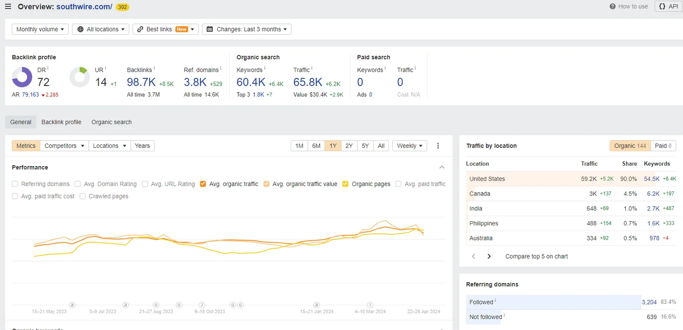Click the API braces icon
Viewport: 683px width, 330px height.
coord(662,6)
